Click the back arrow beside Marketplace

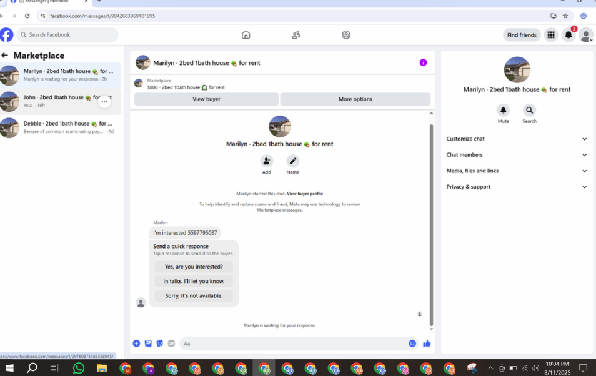tap(5, 56)
